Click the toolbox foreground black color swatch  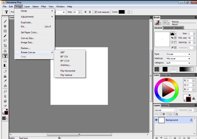pos(6,113)
